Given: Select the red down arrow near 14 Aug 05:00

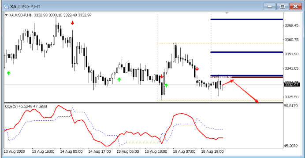Looking at the screenshot, I should [72, 23].
